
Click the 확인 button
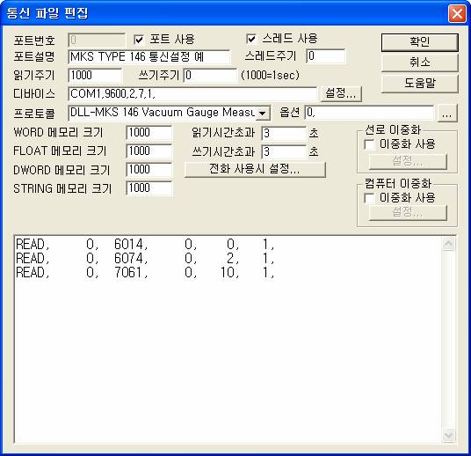(420, 42)
